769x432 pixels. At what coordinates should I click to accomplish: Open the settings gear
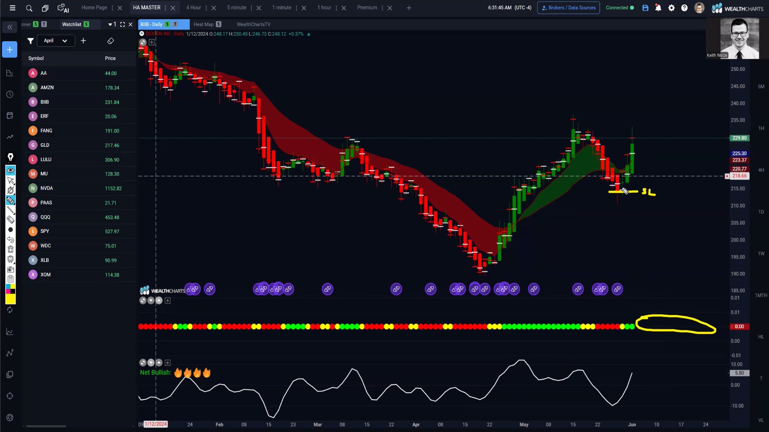672,8
